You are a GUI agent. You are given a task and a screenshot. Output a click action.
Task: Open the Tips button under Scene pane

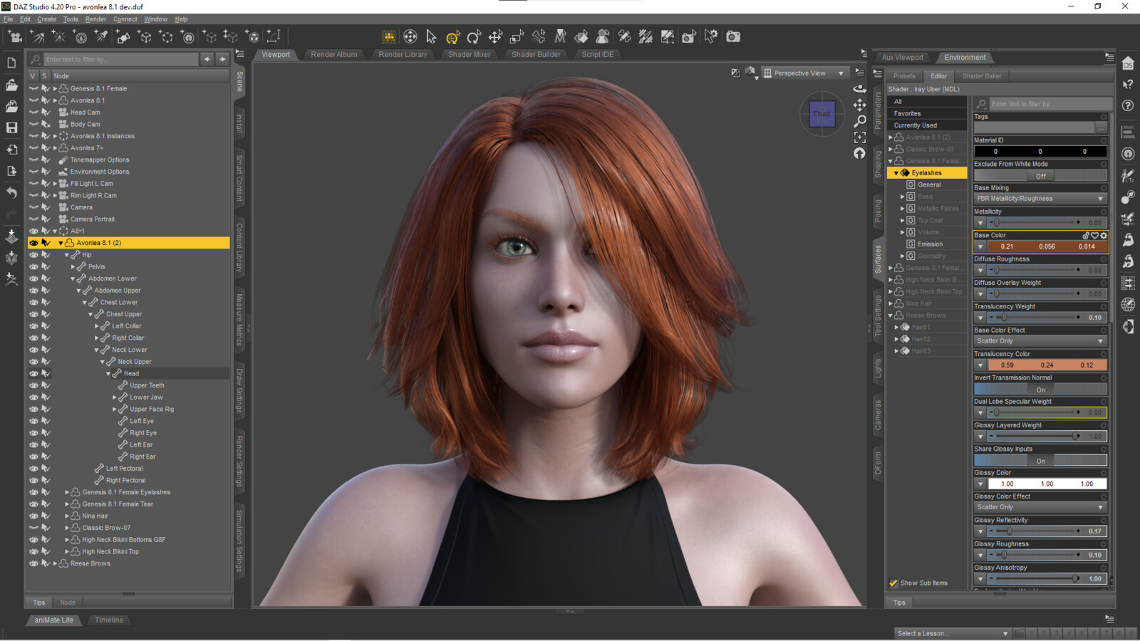coord(39,603)
